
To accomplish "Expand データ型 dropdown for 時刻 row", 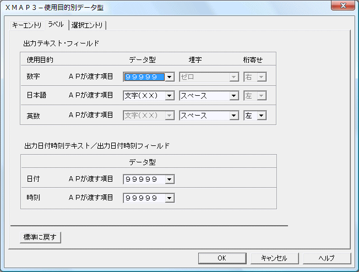I will [170, 198].
